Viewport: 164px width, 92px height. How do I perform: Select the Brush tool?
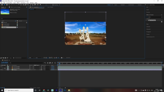pos(31,5)
